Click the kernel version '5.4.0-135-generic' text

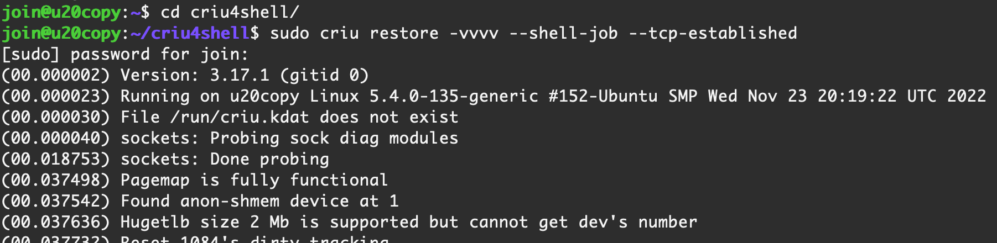click(454, 96)
